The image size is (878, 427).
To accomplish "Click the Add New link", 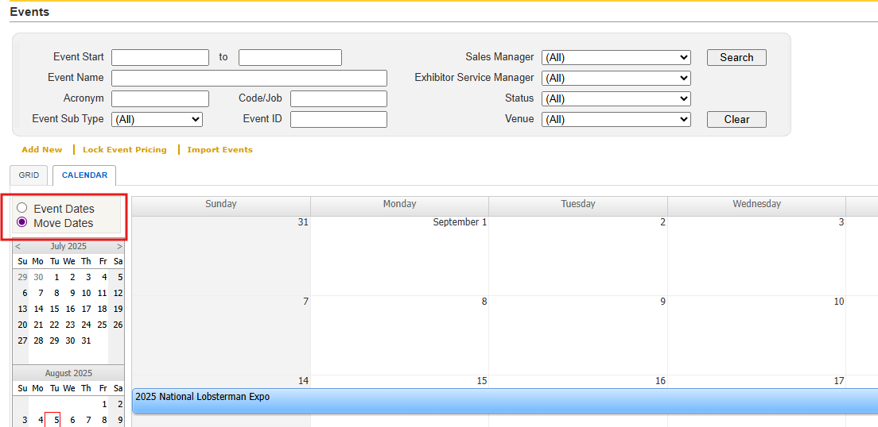I will pyautogui.click(x=42, y=150).
